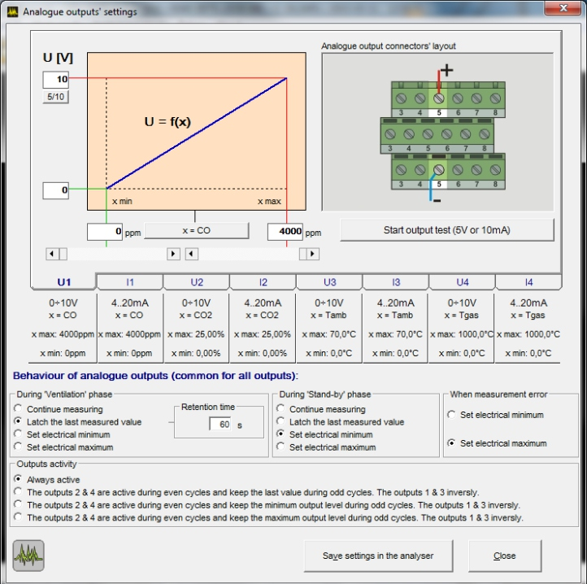
Task: Switch to the U2 output tab
Action: tap(197, 281)
